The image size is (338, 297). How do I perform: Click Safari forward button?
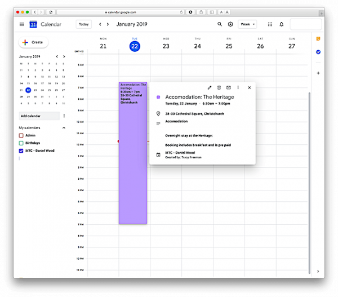(41, 12)
